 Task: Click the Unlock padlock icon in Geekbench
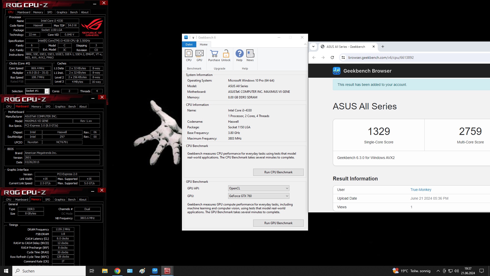click(226, 55)
